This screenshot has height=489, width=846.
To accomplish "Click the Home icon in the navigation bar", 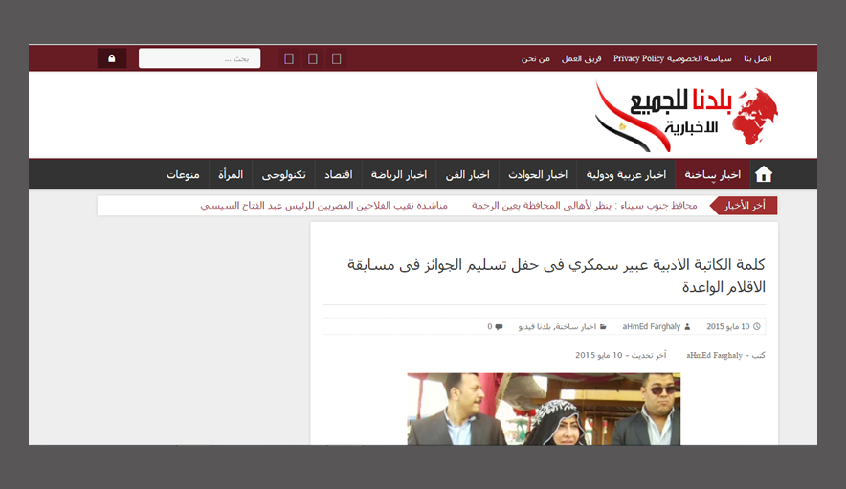I will [763, 174].
